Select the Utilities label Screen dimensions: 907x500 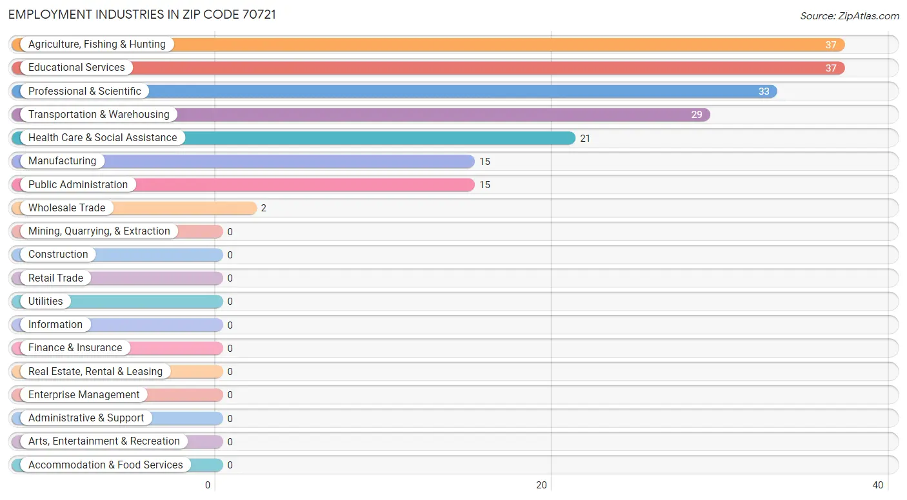tap(46, 301)
